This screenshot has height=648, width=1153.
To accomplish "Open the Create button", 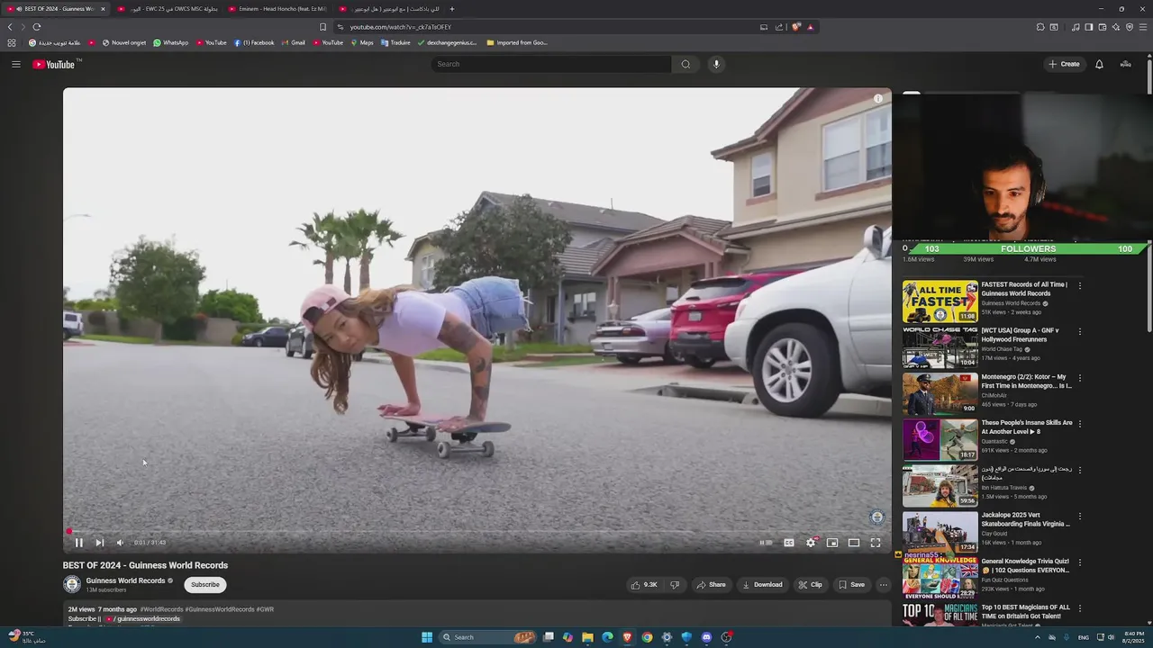I will click(1064, 64).
